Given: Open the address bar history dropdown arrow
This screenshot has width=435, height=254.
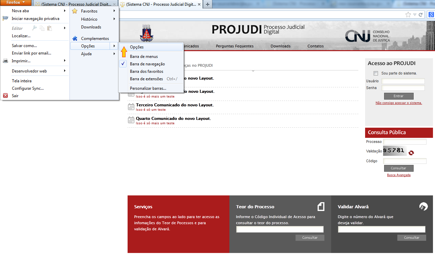Looking at the screenshot, I should click(415, 15).
